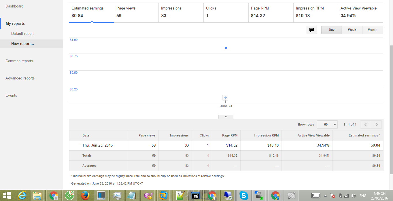
Task: Sort by Impression RPM column header
Action: (266, 135)
